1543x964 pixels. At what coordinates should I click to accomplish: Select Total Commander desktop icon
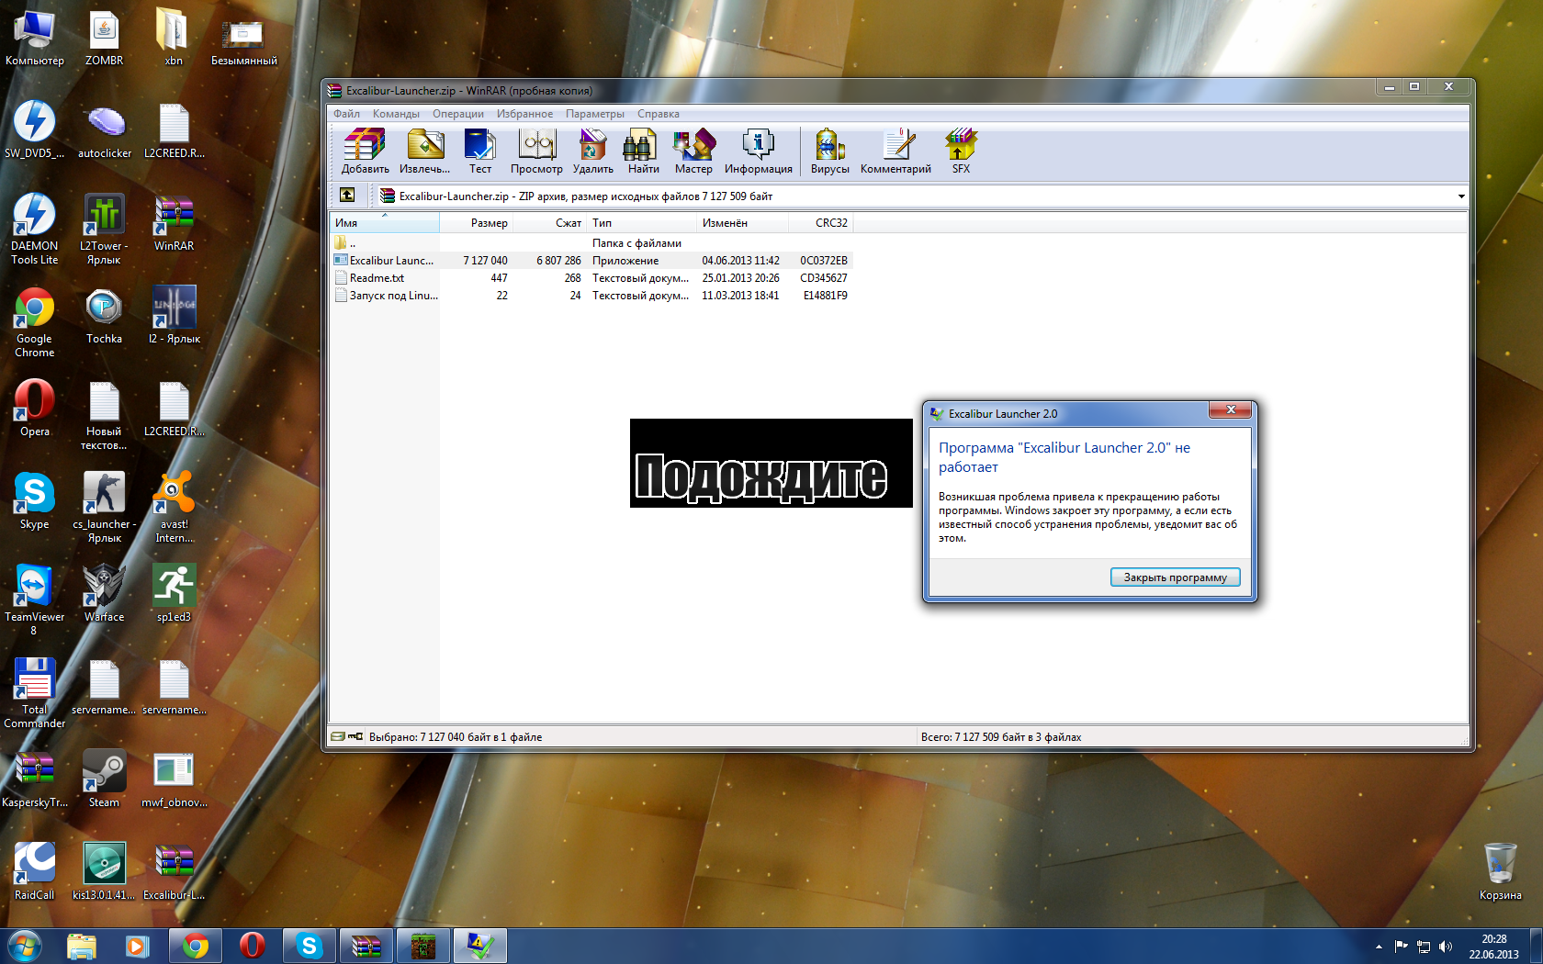(34, 693)
